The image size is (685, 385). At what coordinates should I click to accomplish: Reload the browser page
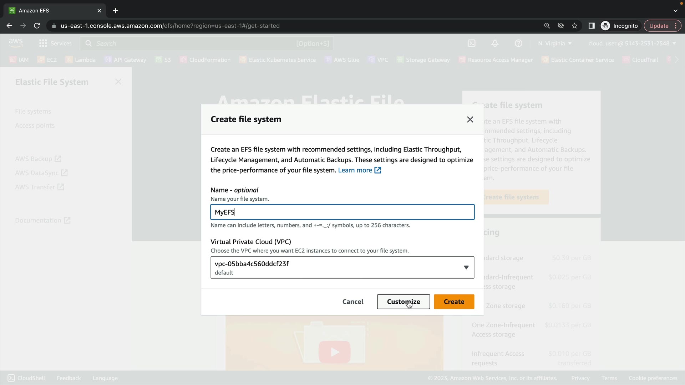click(x=37, y=26)
